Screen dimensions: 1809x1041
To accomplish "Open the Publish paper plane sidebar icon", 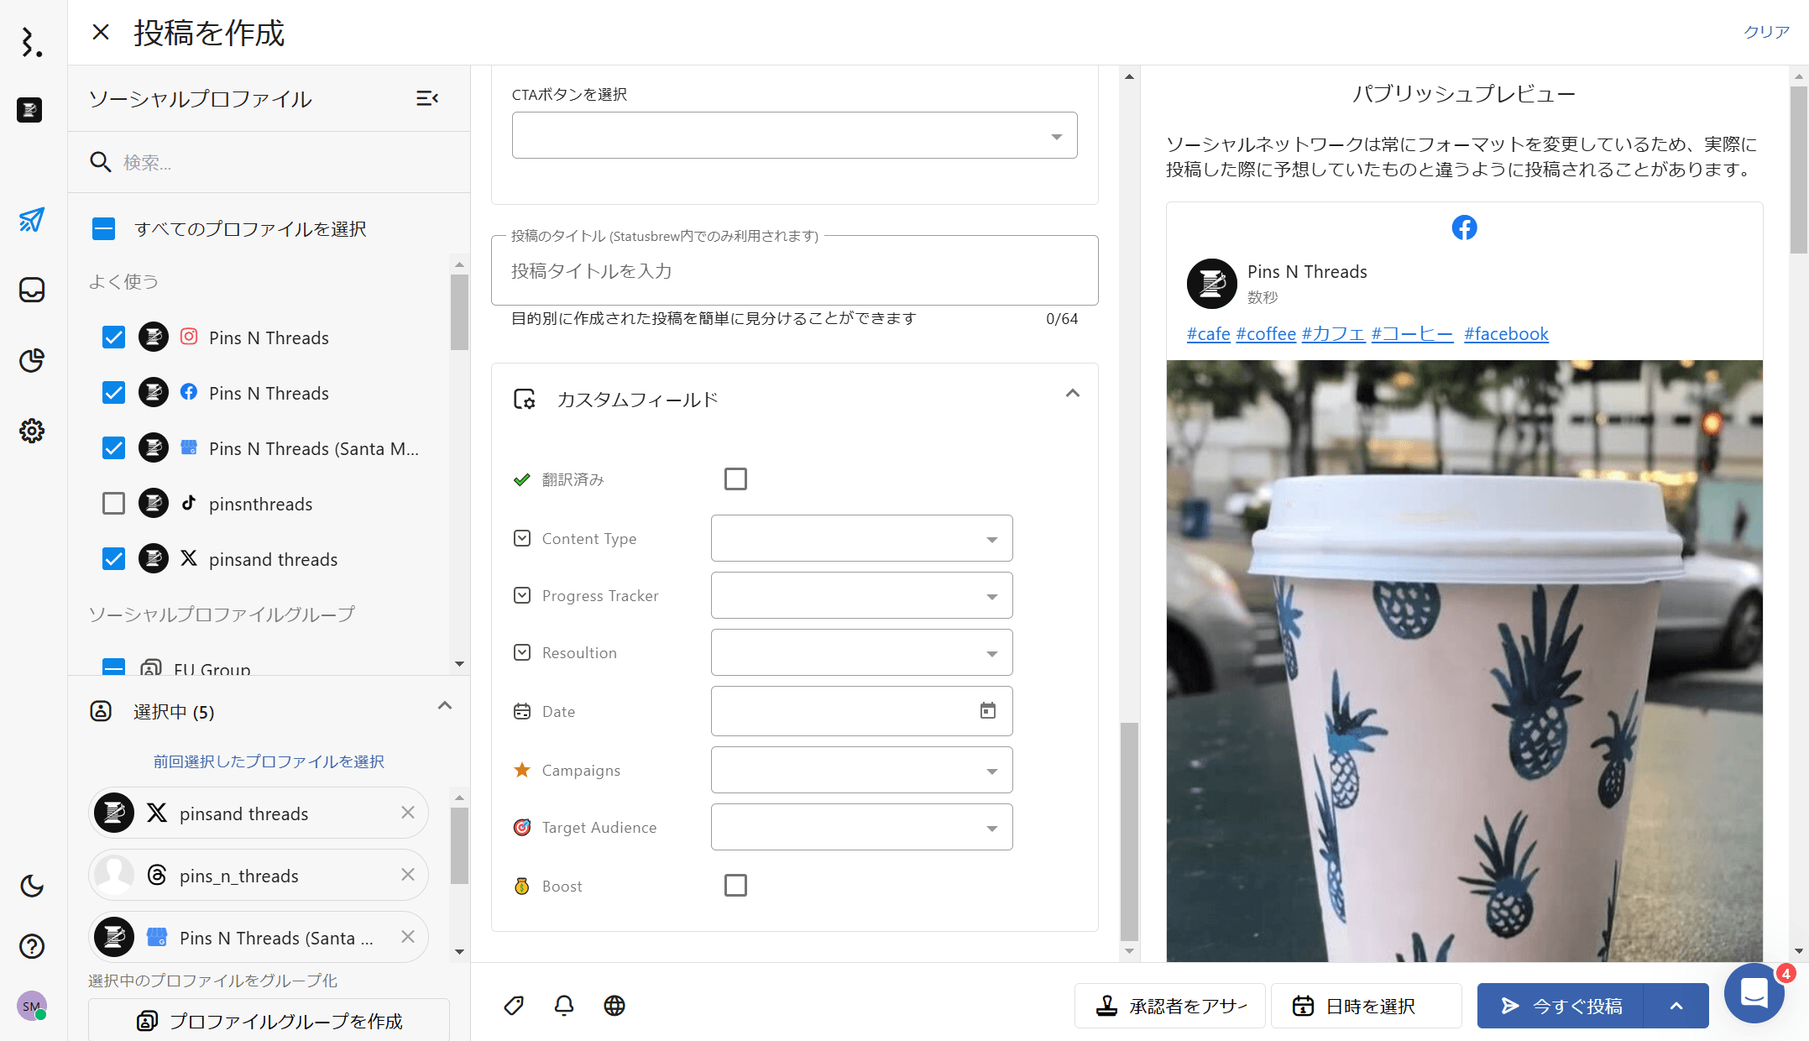I will [x=32, y=220].
